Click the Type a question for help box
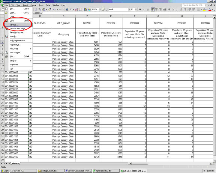 coord(193,5)
